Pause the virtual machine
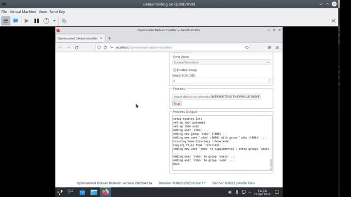The width and height of the screenshot is (351, 197). [37, 21]
